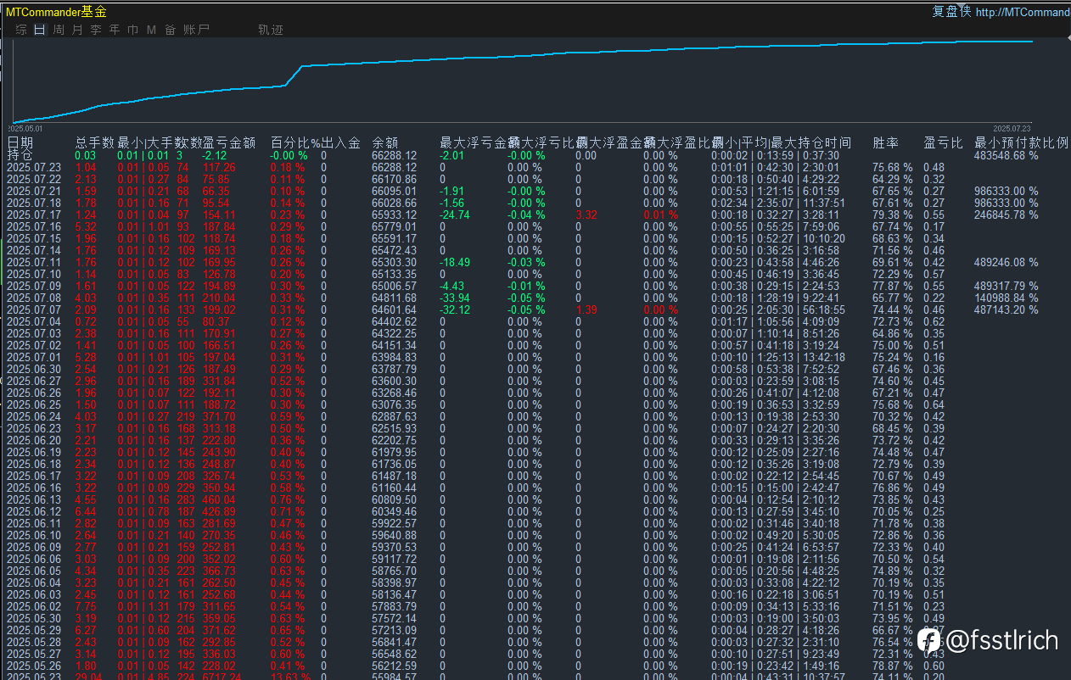Click the Facebook logo in watermark
This screenshot has width=1071, height=680.
(x=929, y=639)
